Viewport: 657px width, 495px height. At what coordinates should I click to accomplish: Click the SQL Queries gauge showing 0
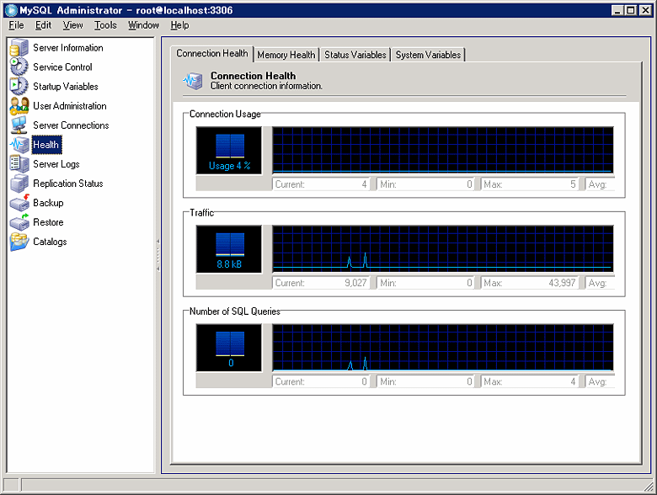coord(229,348)
